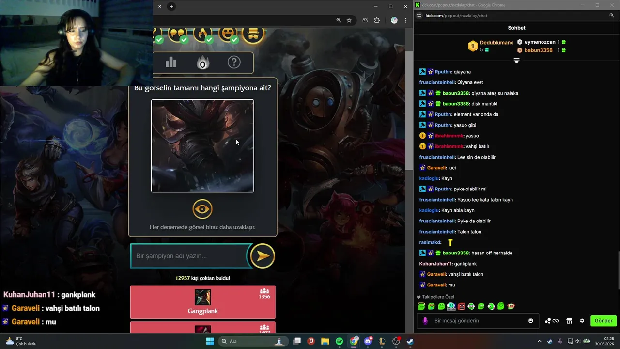Send the message with Gönder

[x=604, y=321]
